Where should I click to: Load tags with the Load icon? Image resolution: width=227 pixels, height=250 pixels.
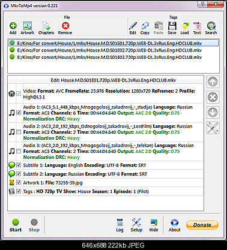pos(184,28)
